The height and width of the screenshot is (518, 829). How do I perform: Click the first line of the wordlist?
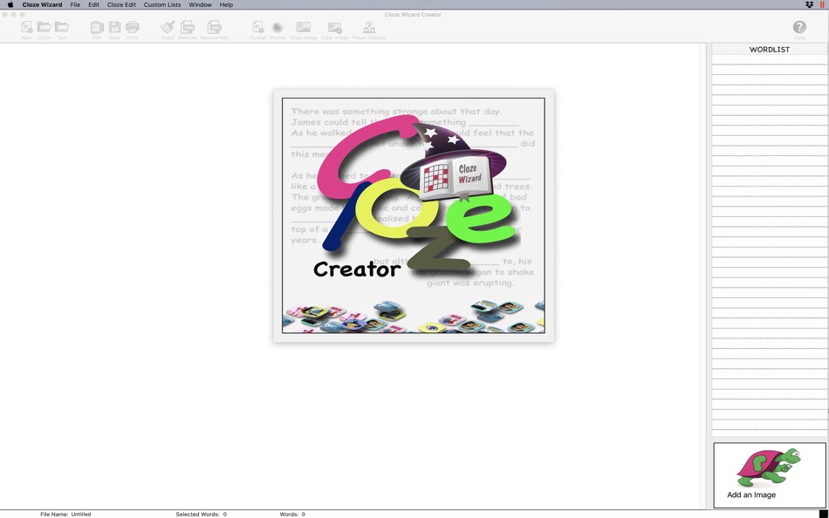click(770, 59)
